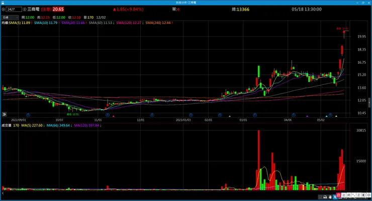The height and width of the screenshot is (201, 372).
Task: Open settings via the gear icon
Action: pos(368,195)
